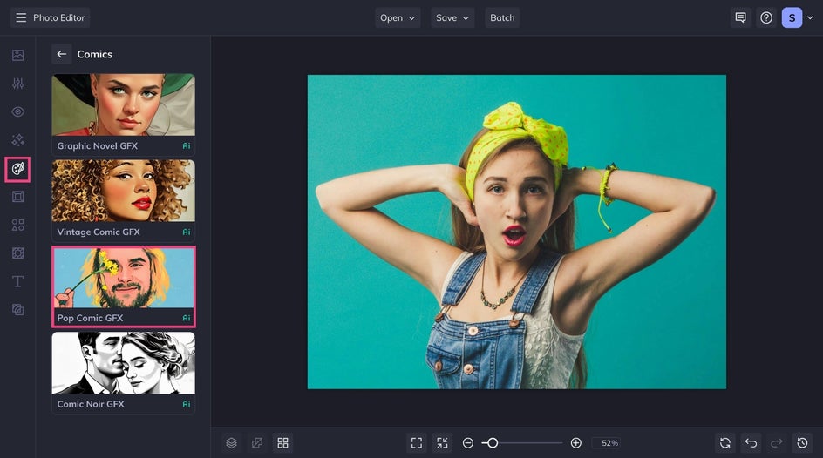The height and width of the screenshot is (458, 823).
Task: Open the Touch Up eye icon
Action: click(x=17, y=112)
